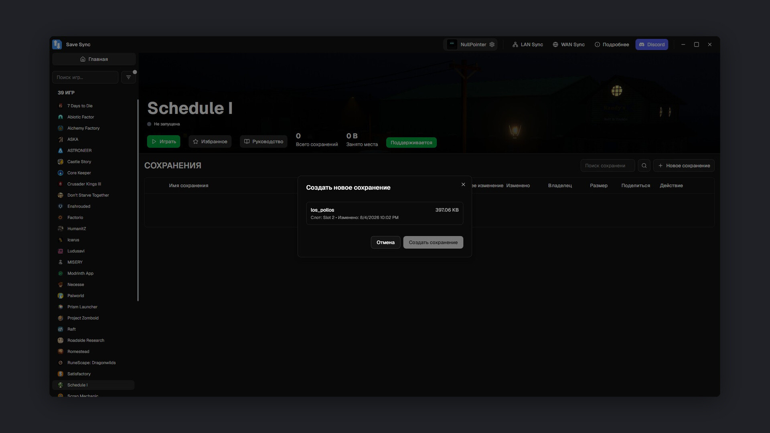Click the Core Keeper game icon

[x=61, y=173]
